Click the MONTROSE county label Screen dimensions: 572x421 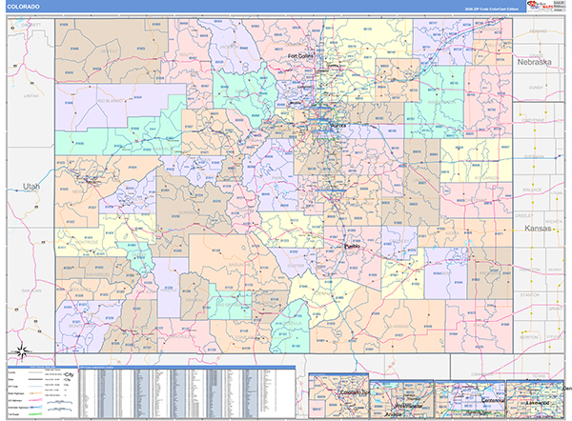[x=87, y=242]
